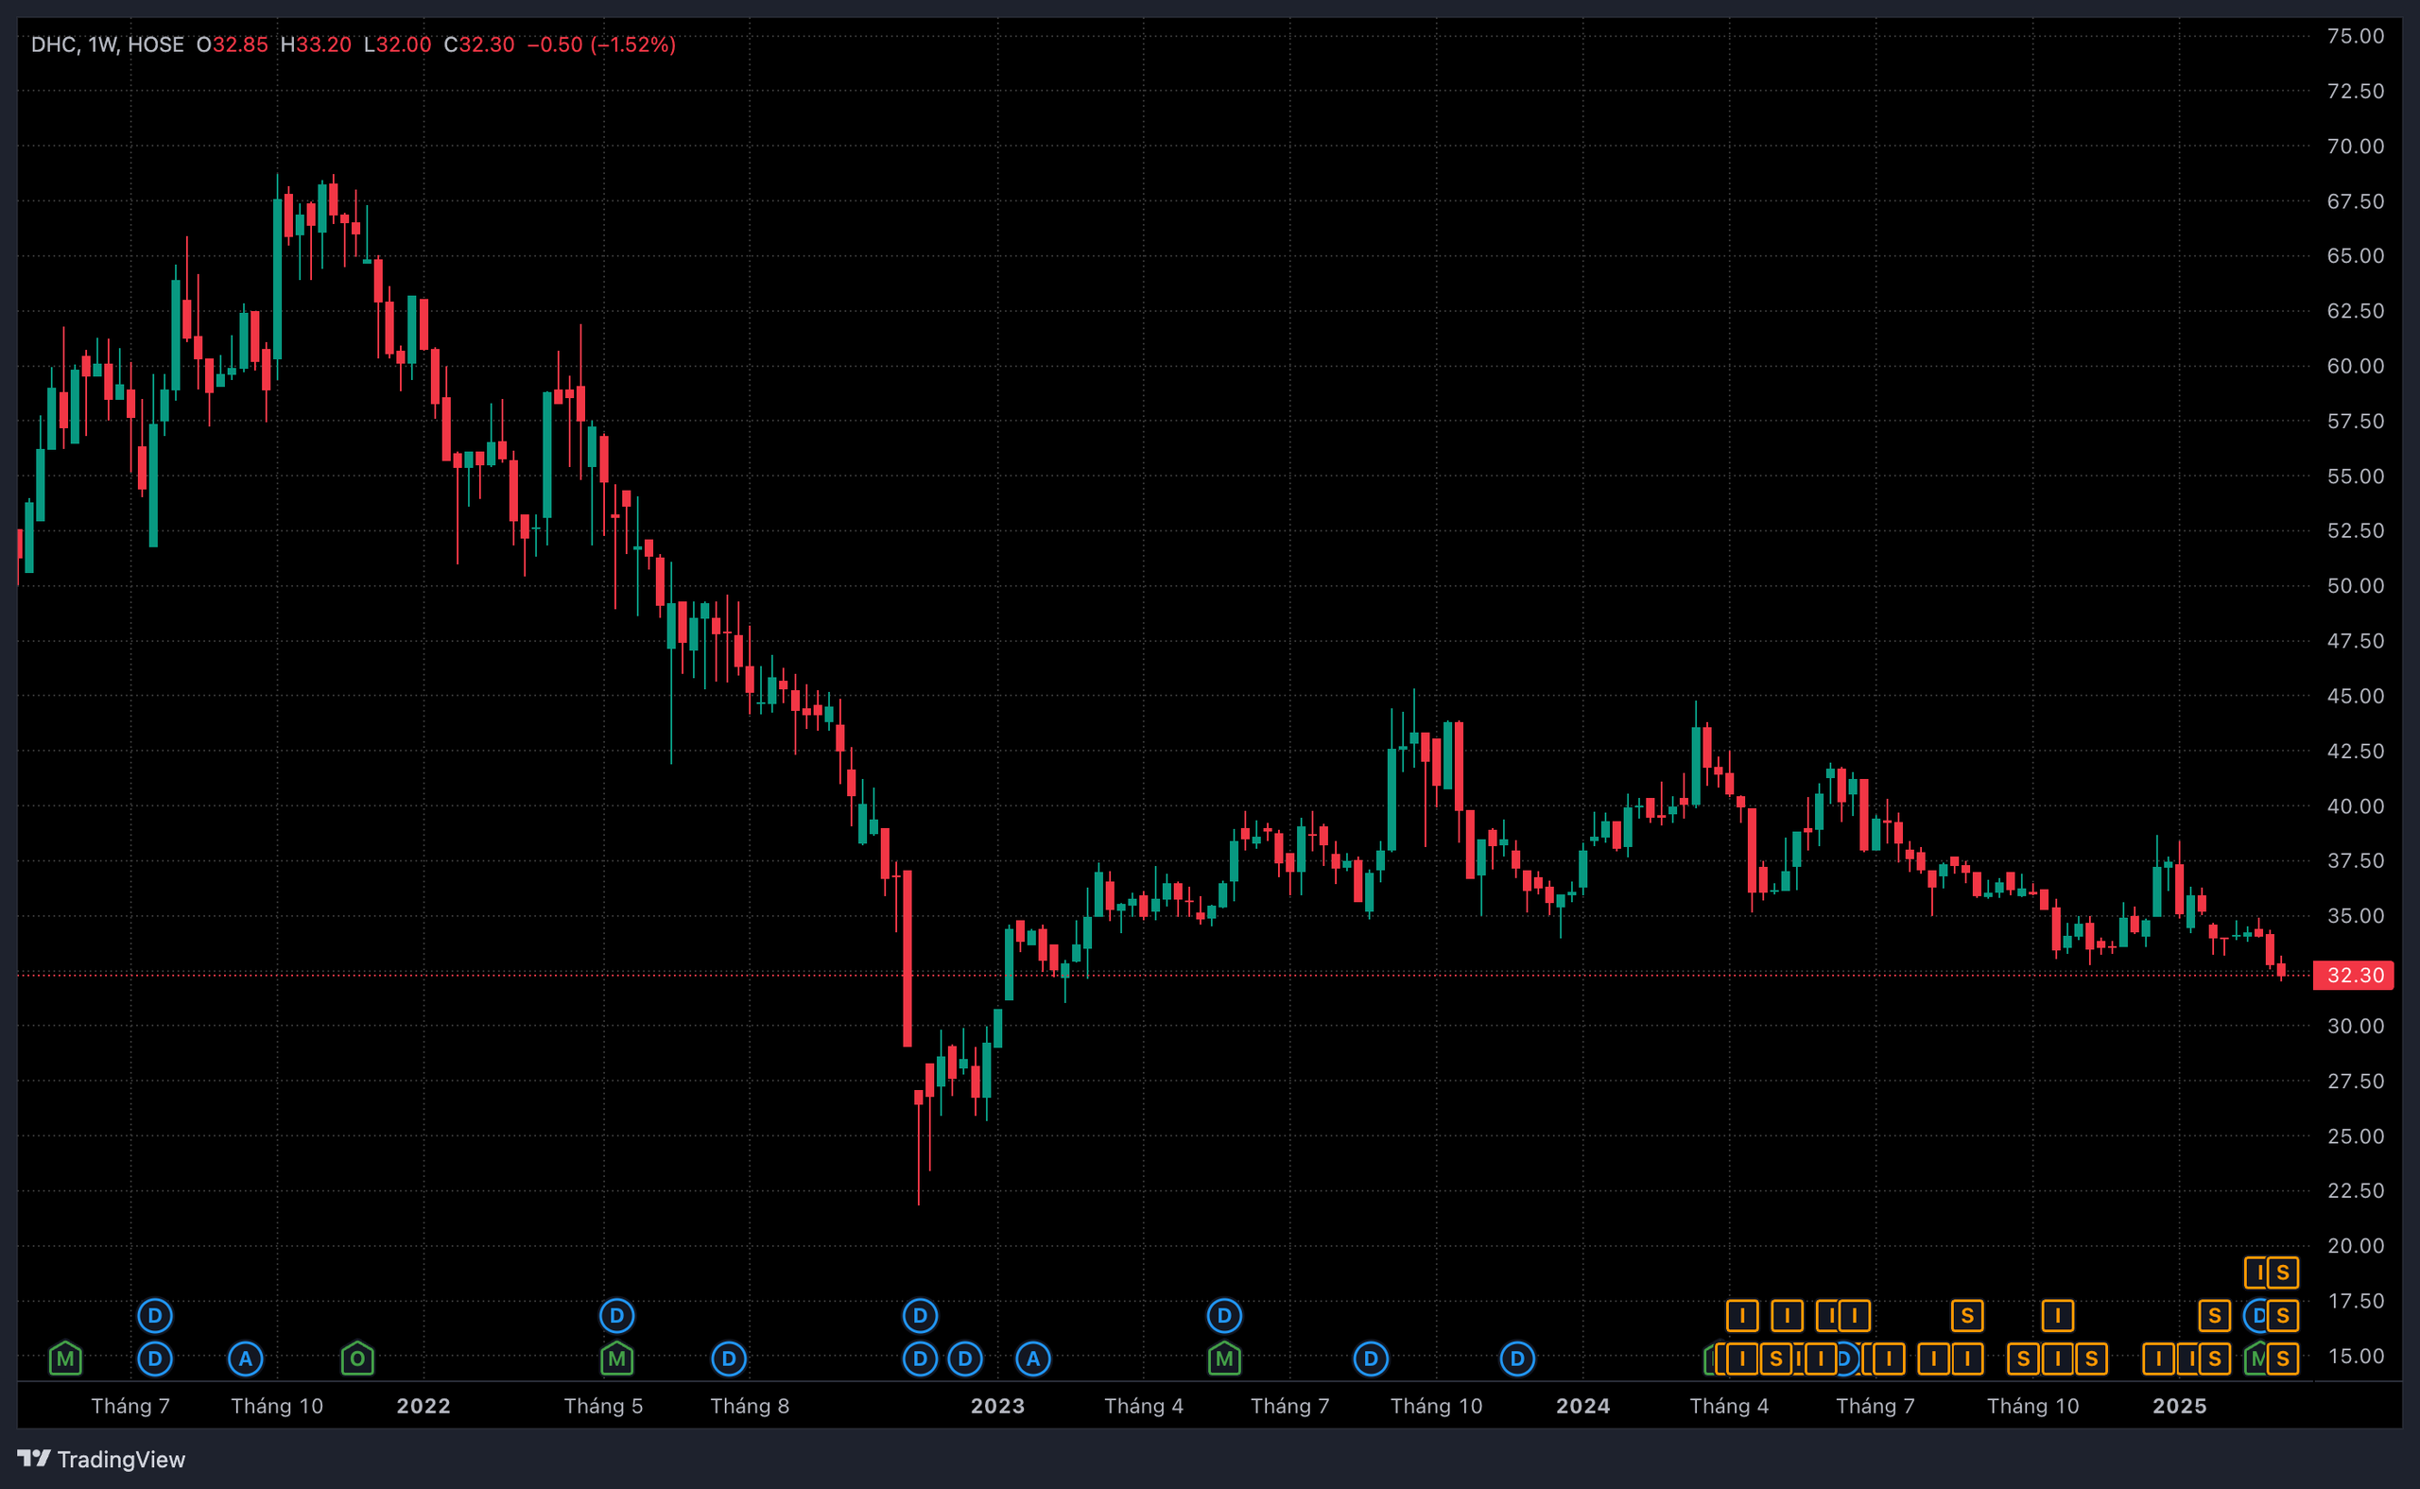Click the green O marker before 2022
This screenshot has width=2420, height=1489.
coord(357,1359)
